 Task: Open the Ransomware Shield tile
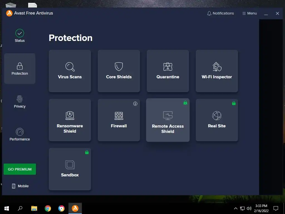[70, 120]
